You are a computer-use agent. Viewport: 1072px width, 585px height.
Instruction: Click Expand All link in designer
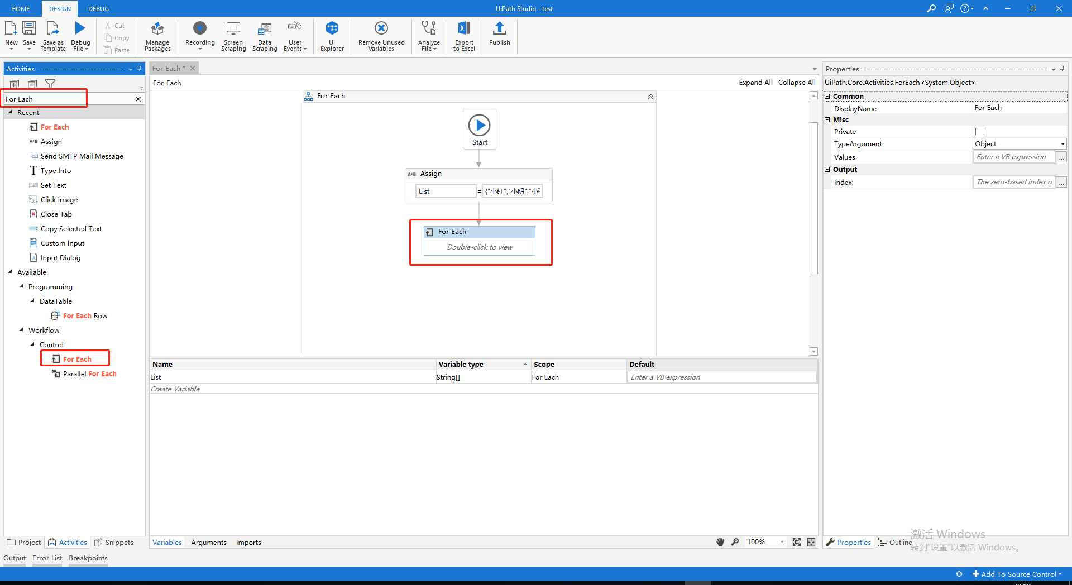[755, 83]
